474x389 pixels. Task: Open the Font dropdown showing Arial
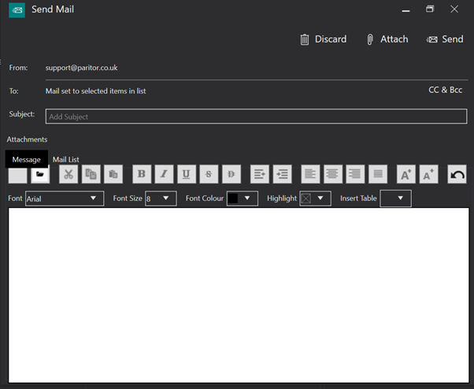tap(65, 198)
